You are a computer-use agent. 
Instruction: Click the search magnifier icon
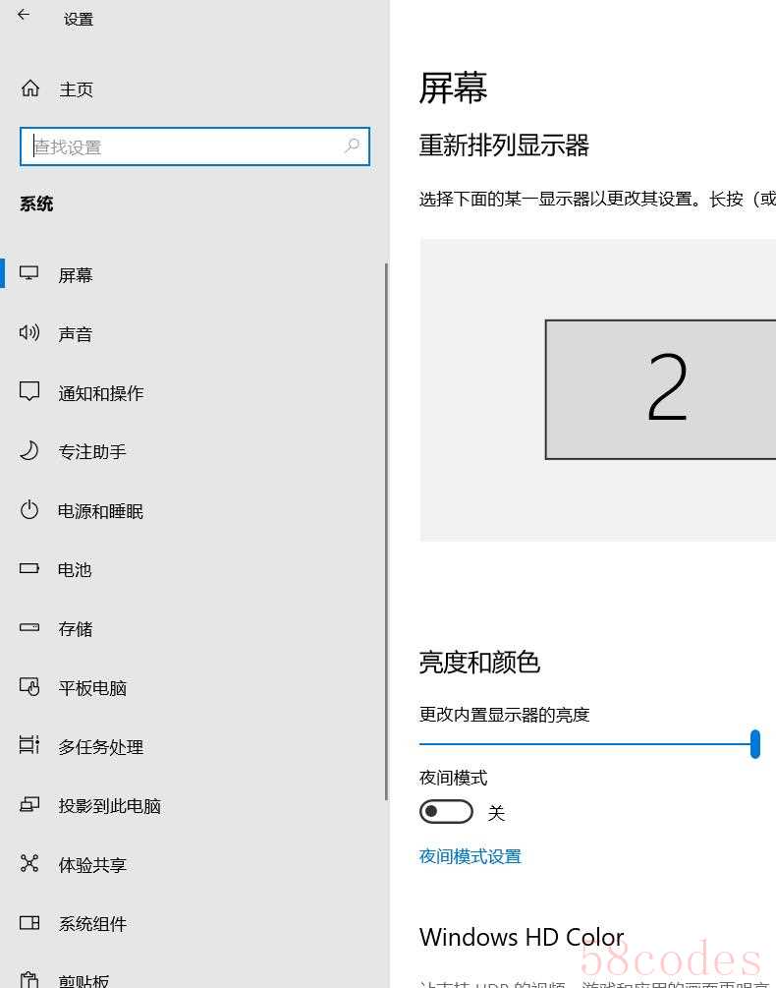click(352, 146)
